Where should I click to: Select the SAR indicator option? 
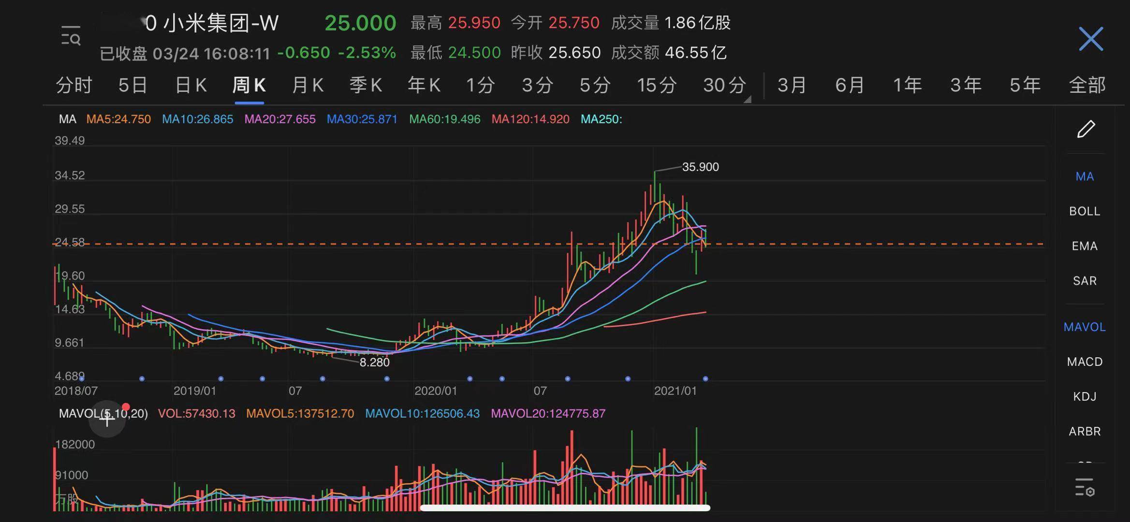point(1085,281)
